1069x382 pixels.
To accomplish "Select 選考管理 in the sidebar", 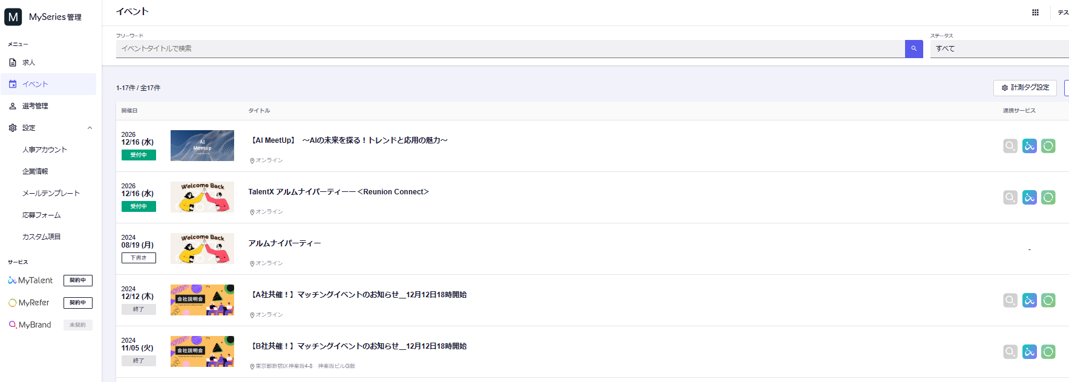I will pos(35,106).
